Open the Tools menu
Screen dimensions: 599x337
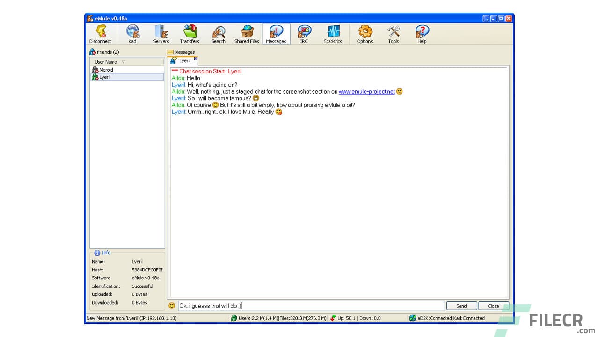[x=393, y=33]
